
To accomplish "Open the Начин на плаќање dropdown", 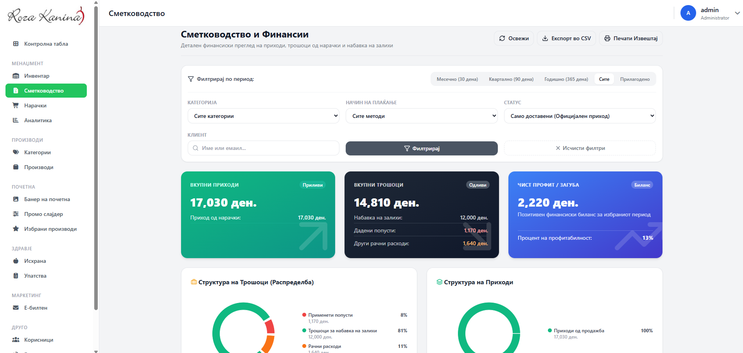I will tap(422, 116).
